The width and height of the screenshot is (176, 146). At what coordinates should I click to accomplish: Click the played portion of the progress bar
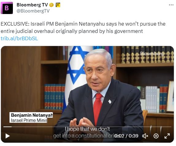[7, 127]
